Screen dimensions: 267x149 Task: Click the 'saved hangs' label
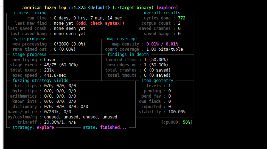157,34
